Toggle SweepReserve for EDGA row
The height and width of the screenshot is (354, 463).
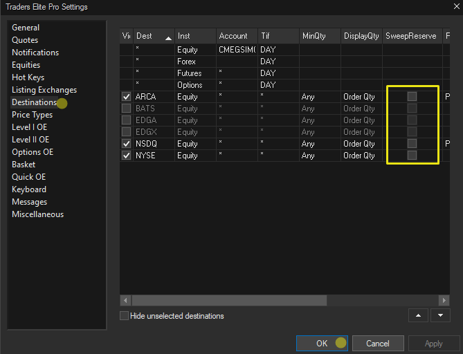point(412,120)
